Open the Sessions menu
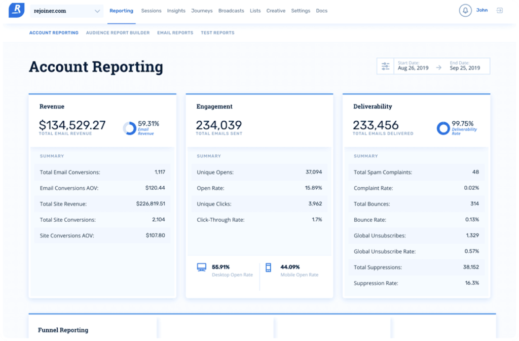This screenshot has width=519, height=341. pos(151,11)
